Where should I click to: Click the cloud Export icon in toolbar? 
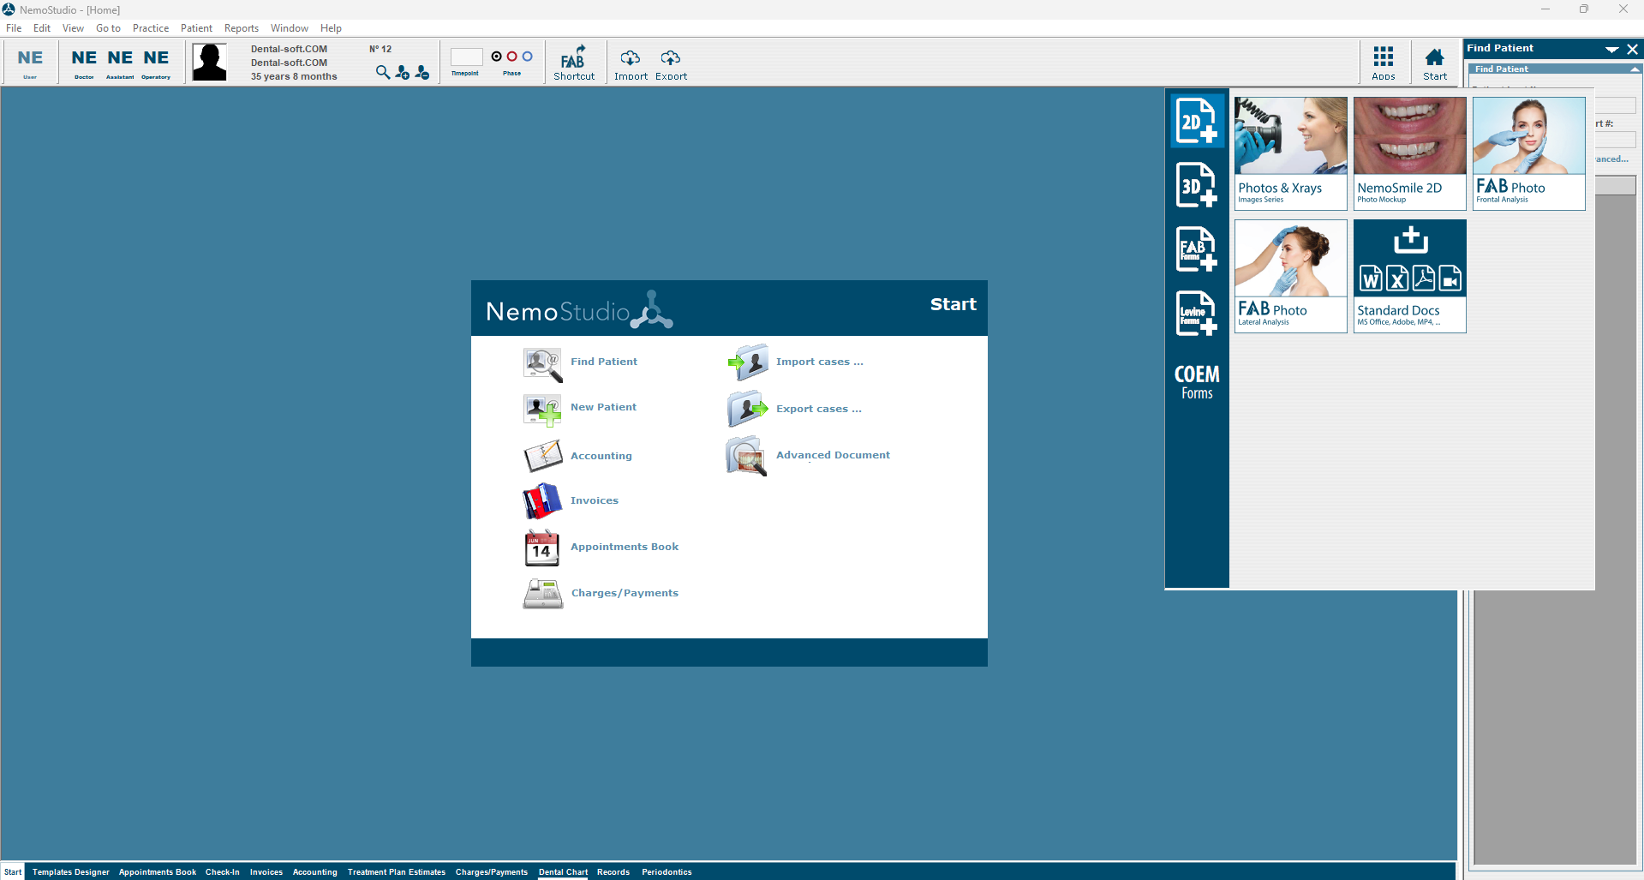pyautogui.click(x=671, y=63)
